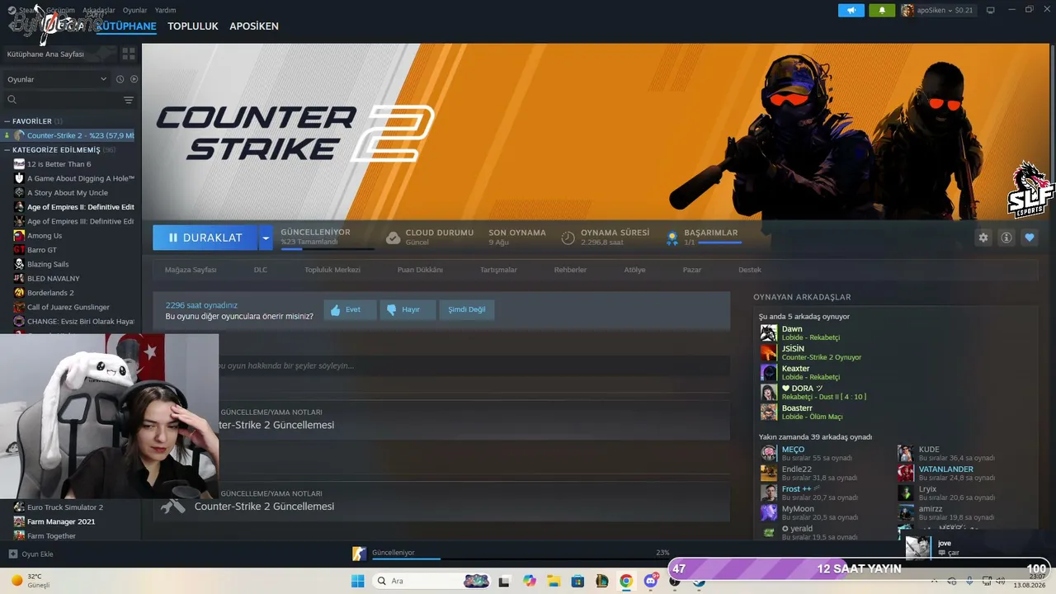Image resolution: width=1056 pixels, height=594 pixels.
Task: Click the Cloud Durumu status icon
Action: (x=394, y=238)
